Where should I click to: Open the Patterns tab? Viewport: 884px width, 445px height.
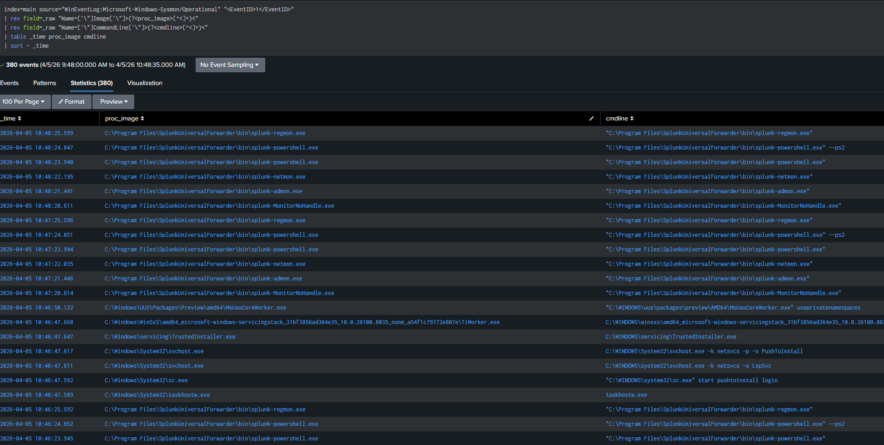click(45, 83)
